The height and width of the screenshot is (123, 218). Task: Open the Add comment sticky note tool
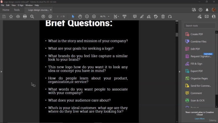(135, 17)
